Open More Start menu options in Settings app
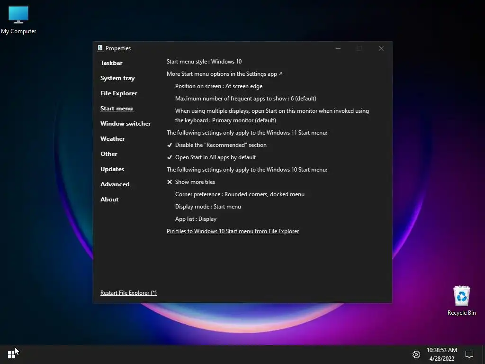Viewport: 485px width, 364px height. pyautogui.click(x=225, y=74)
